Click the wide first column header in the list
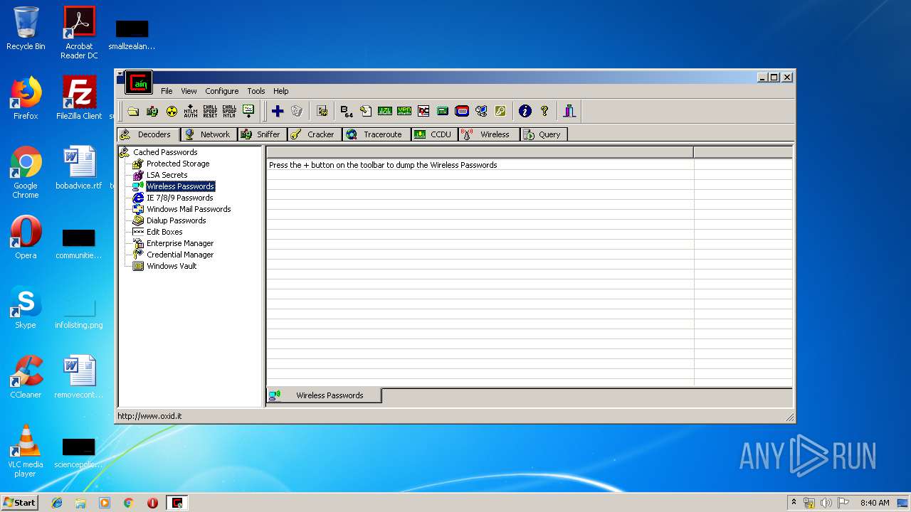Screen dimensions: 911x512 click(480, 152)
